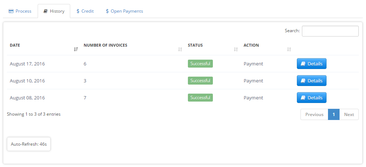Select page 1 in pagination
The height and width of the screenshot is (167, 366).
coord(334,114)
